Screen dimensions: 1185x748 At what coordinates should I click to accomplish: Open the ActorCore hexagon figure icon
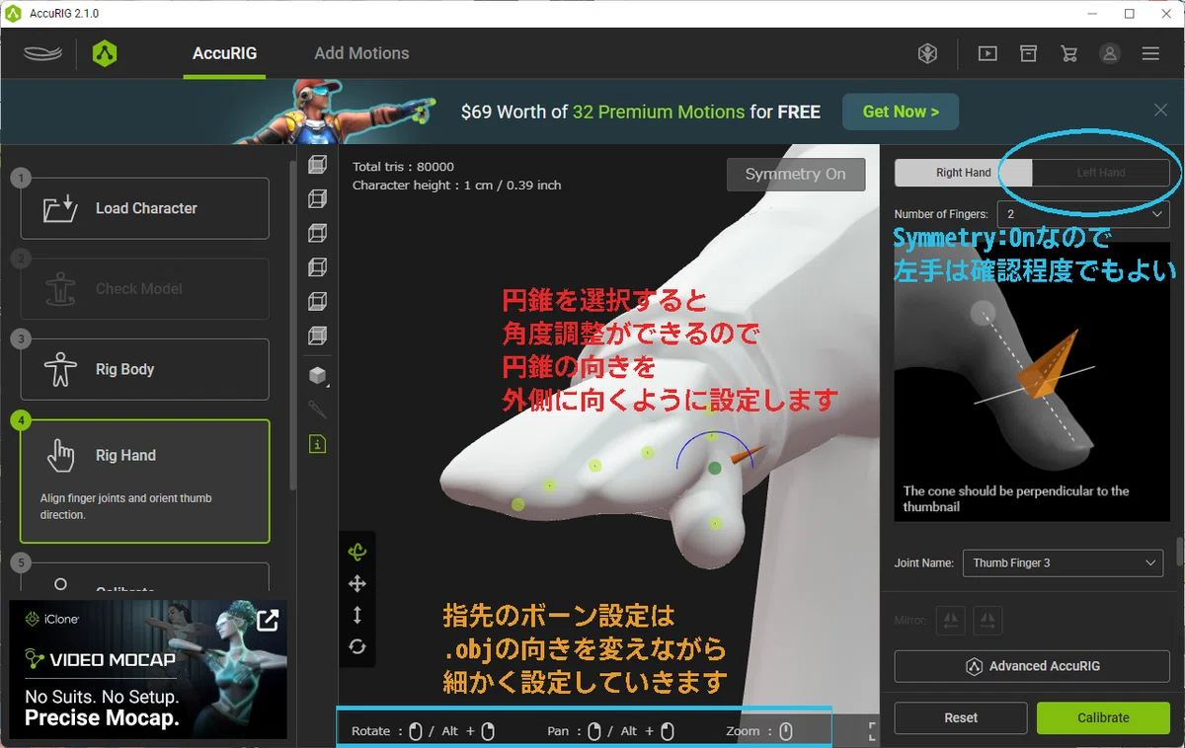point(927,53)
